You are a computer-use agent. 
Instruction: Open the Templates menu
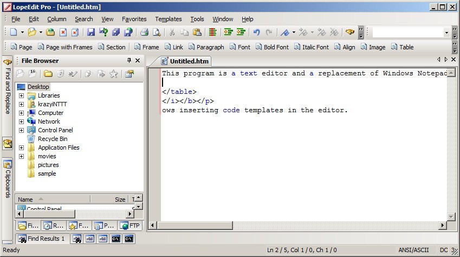pos(169,19)
